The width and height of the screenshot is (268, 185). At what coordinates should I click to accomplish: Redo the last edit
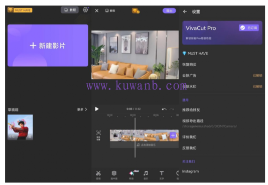(172, 109)
